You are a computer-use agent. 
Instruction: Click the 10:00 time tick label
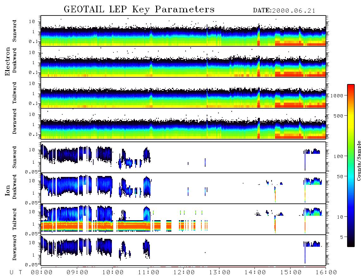[x=113, y=272]
